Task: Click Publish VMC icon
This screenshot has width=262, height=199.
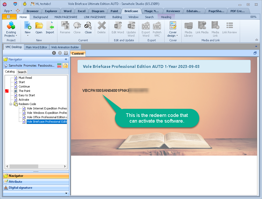Action: tap(157, 29)
